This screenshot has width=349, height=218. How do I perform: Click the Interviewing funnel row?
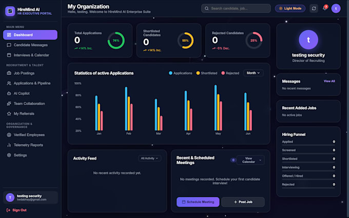pos(308,168)
